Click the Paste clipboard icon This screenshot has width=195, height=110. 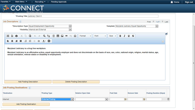[30, 36]
